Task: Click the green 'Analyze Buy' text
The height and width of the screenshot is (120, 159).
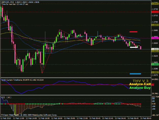Action: click(140, 88)
